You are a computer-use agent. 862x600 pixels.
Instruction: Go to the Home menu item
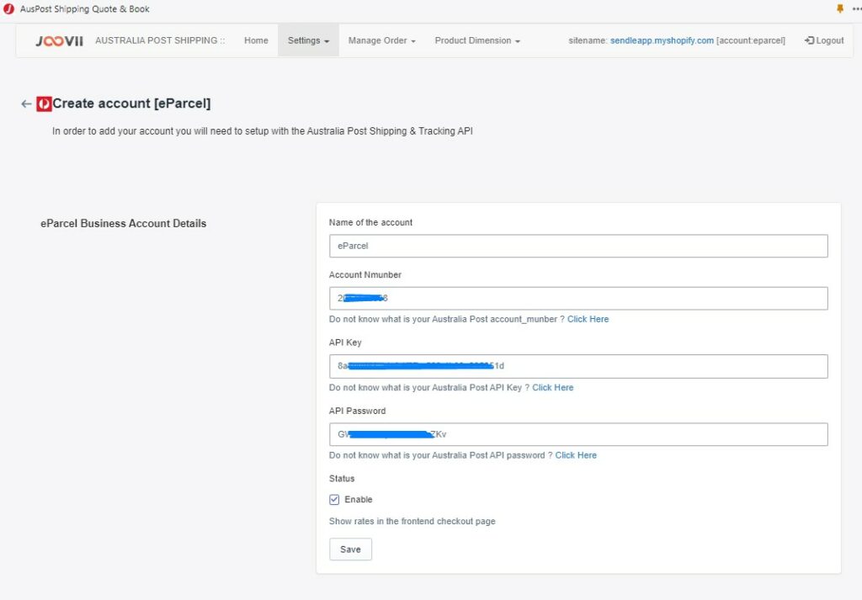point(256,40)
